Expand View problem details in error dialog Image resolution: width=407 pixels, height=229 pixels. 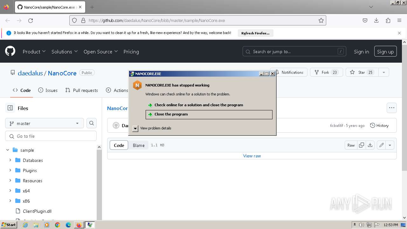pyautogui.click(x=135, y=128)
